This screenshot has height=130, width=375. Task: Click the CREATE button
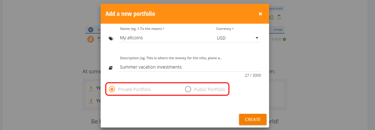coord(253,119)
